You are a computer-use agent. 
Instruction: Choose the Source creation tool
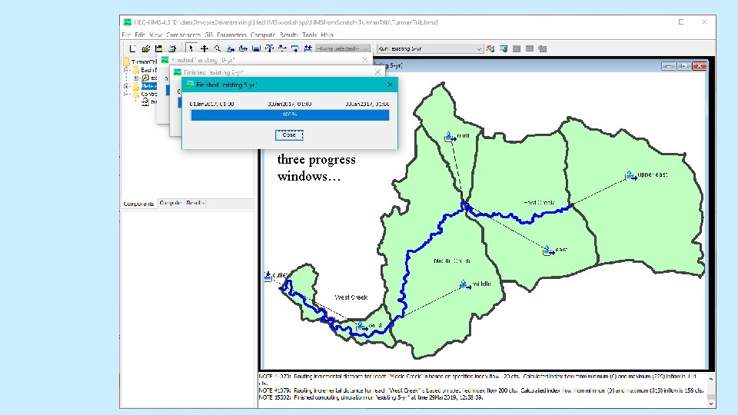(x=295, y=48)
